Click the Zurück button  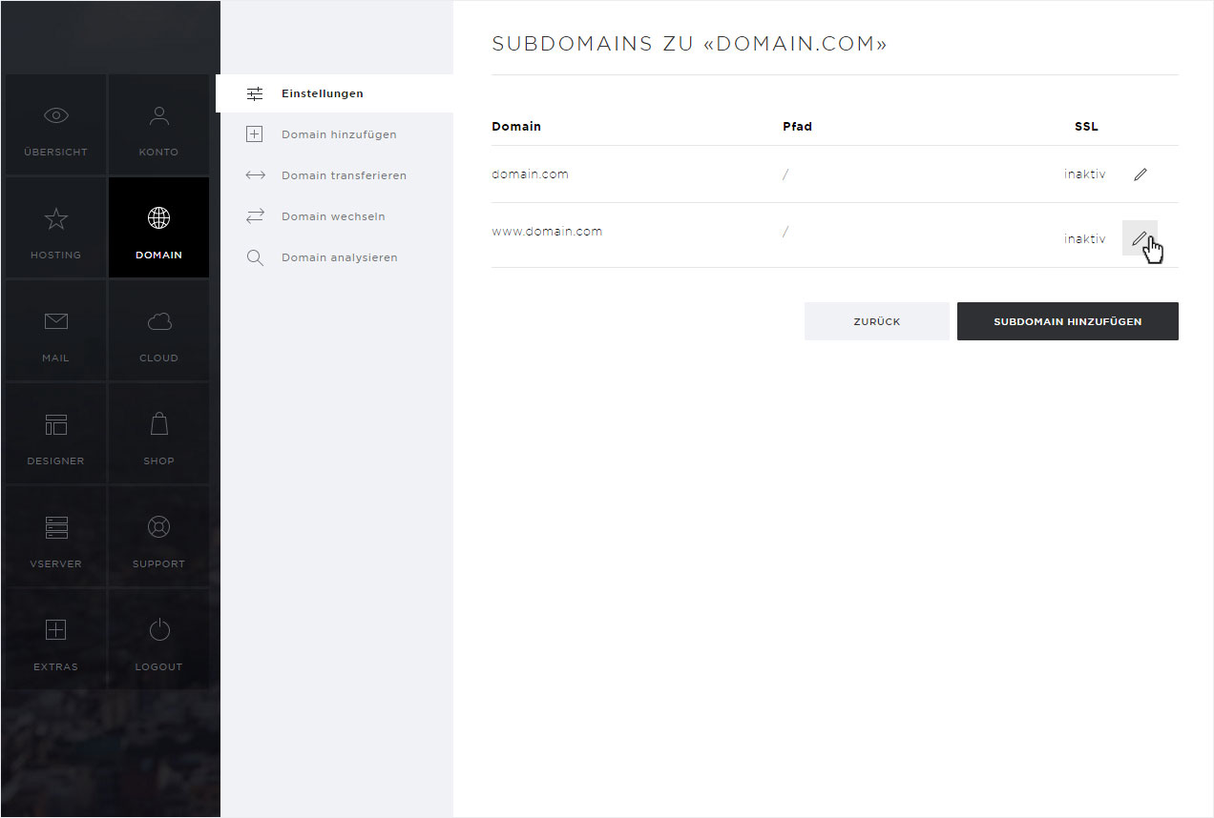tap(877, 321)
